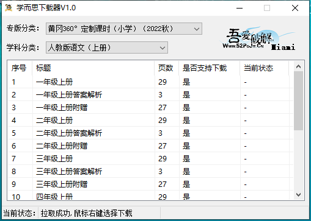Select row 四年级上册
311x221 pixels.
(x=150, y=195)
